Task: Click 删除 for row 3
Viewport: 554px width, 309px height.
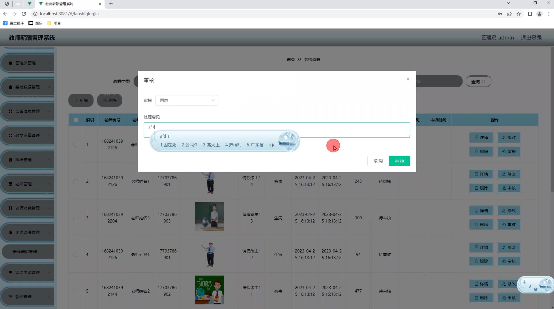Action: tap(481, 225)
